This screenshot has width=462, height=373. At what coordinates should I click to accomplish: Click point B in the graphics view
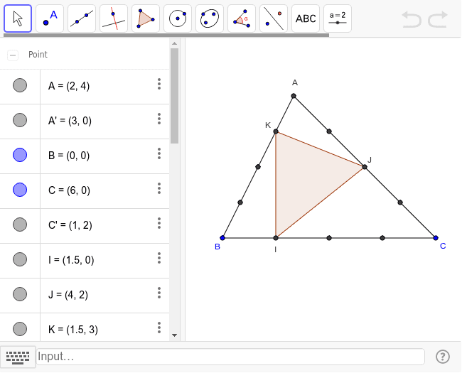(x=222, y=238)
